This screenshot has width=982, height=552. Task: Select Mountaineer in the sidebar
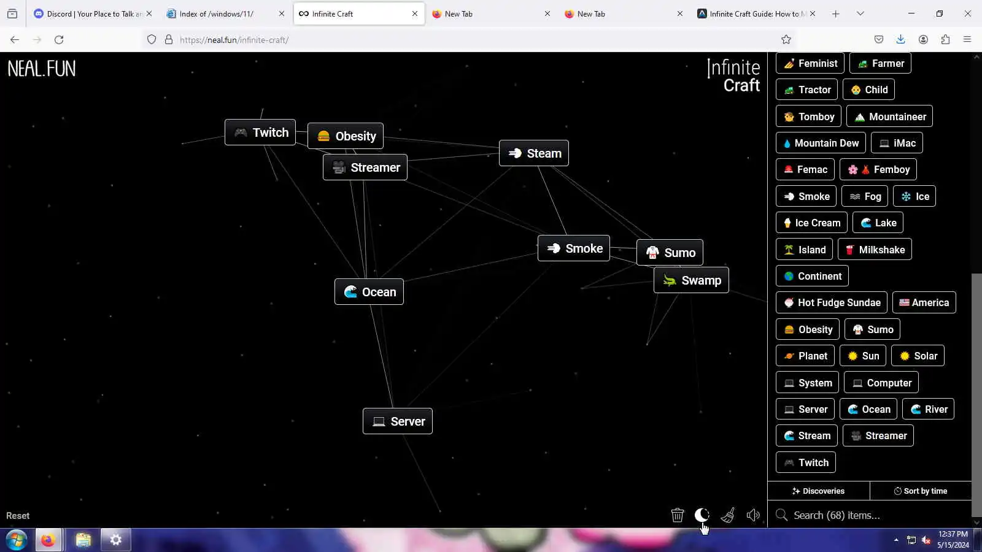click(x=889, y=117)
